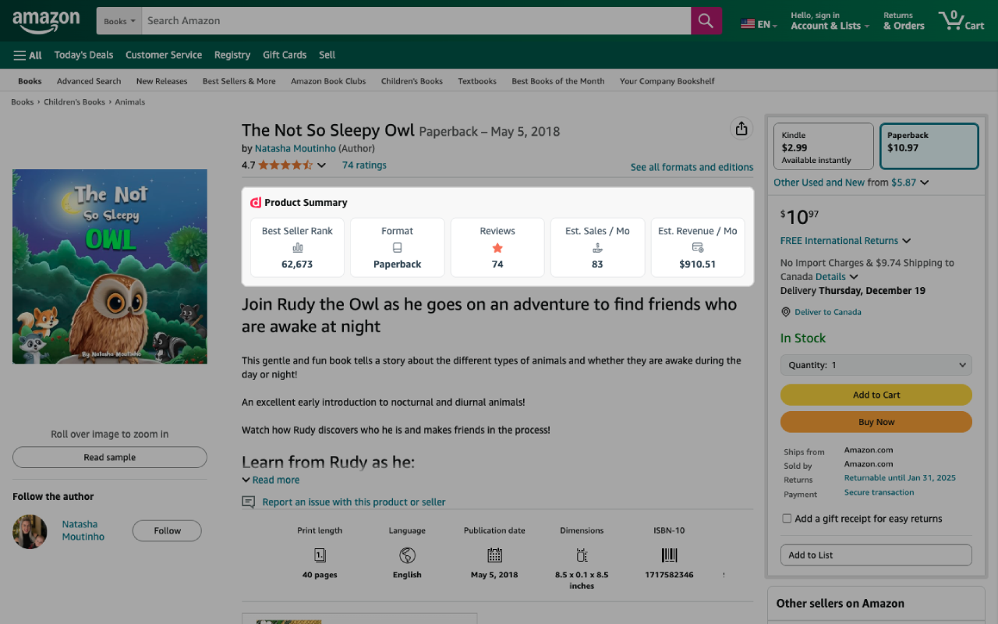Click the Best Seller Rank chart icon
Screen dimensions: 998x624
point(297,248)
